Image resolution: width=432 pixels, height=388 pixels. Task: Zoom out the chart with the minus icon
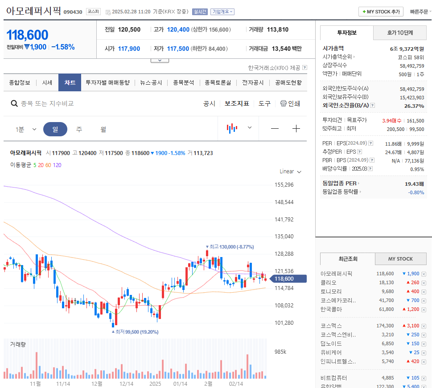click(x=274, y=128)
